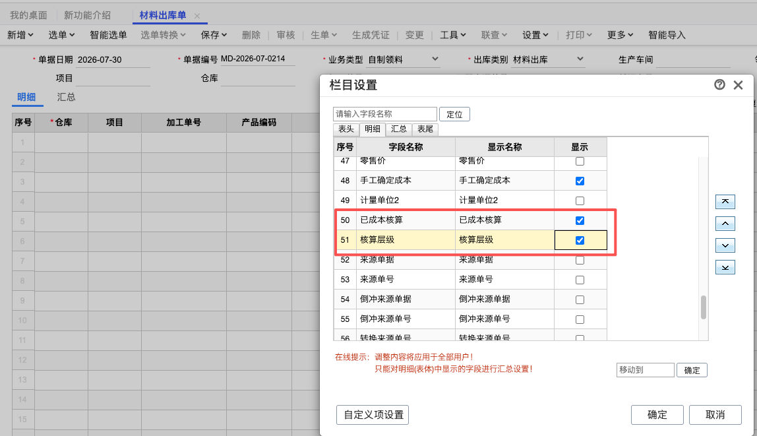
Task: Open the 生单 dropdown
Action: 324,35
